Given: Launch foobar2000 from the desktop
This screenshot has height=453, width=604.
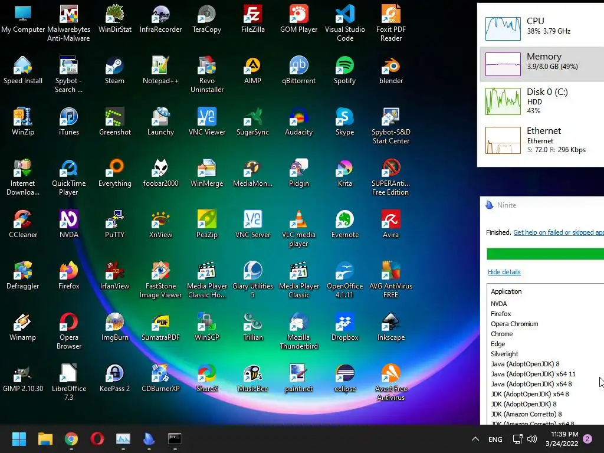Looking at the screenshot, I should (x=160, y=173).
